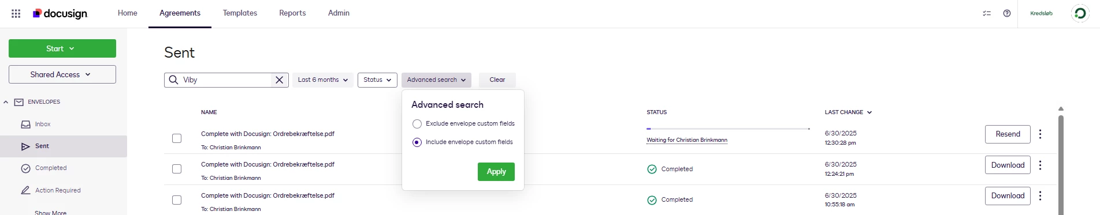The image size is (1100, 215).
Task: Collapse the Envelopes section
Action: tap(6, 102)
